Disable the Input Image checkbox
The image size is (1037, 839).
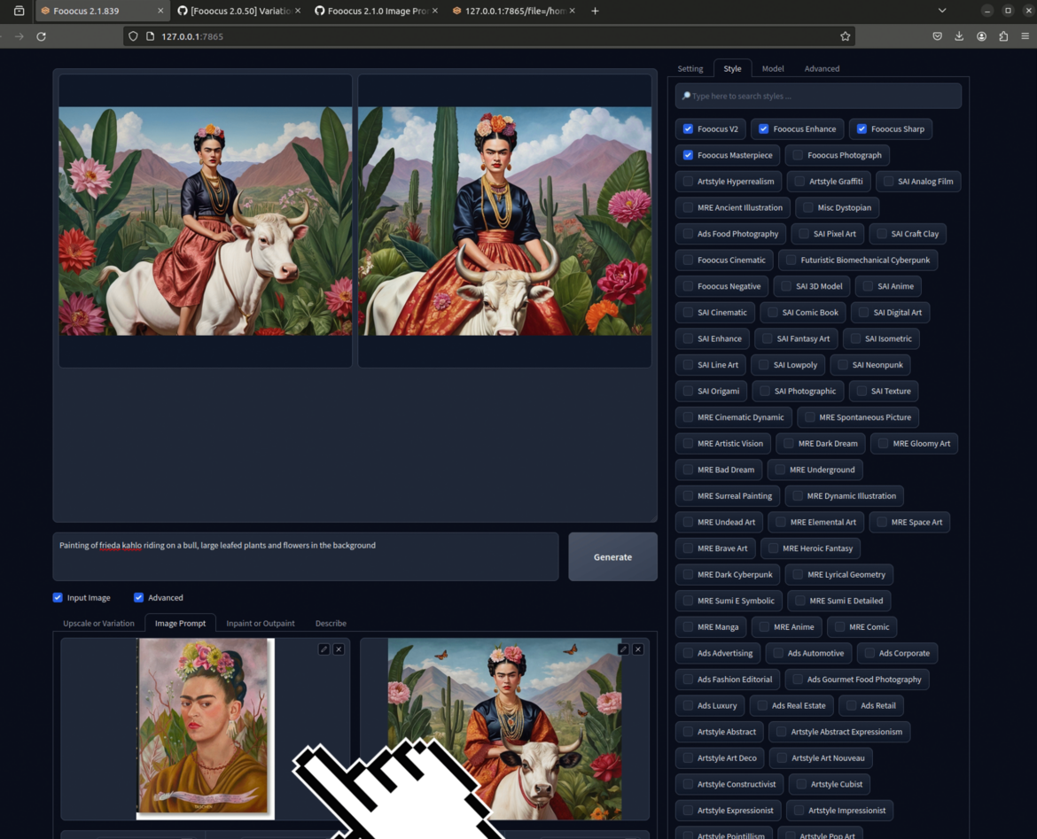(x=58, y=598)
